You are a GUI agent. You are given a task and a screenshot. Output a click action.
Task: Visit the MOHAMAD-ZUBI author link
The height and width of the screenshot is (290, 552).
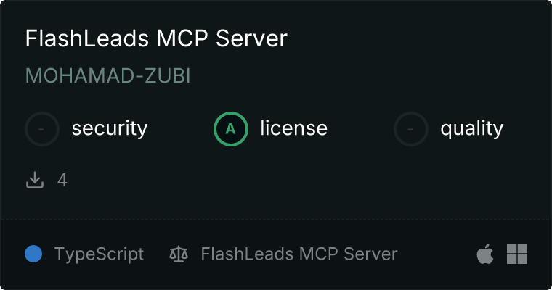tap(107, 75)
